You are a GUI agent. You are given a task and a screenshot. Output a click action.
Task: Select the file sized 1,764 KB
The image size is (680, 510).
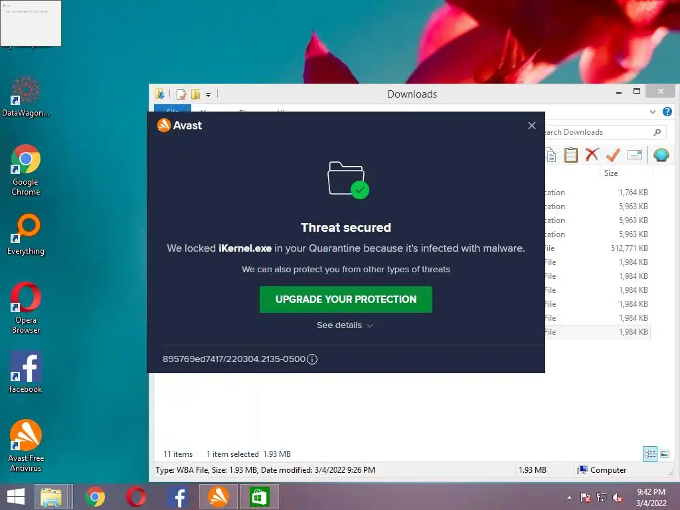point(598,193)
